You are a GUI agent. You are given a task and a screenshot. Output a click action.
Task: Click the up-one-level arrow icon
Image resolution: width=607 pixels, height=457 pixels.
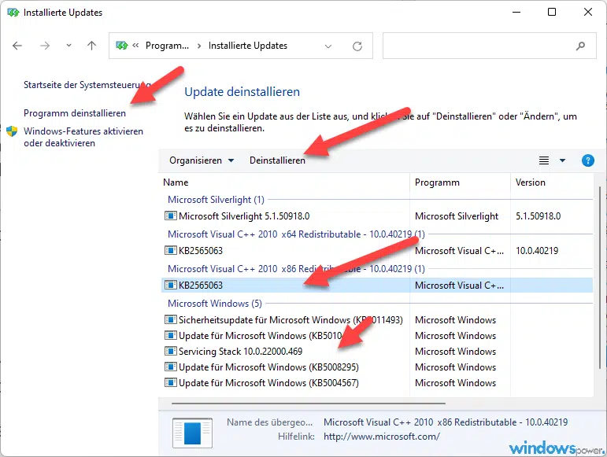[91, 46]
